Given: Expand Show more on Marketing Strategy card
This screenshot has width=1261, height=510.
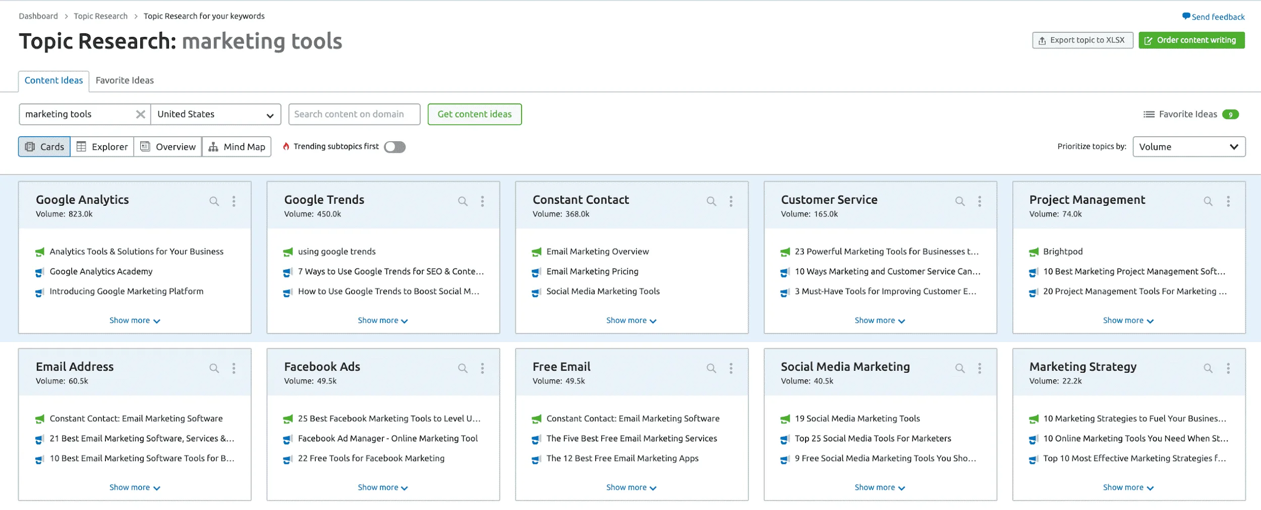Looking at the screenshot, I should click(1128, 487).
